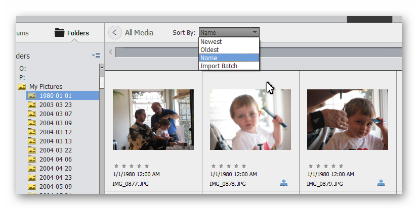The image size is (418, 210).
Task: Click the timeline left arrow icon
Action: pyautogui.click(x=110, y=52)
